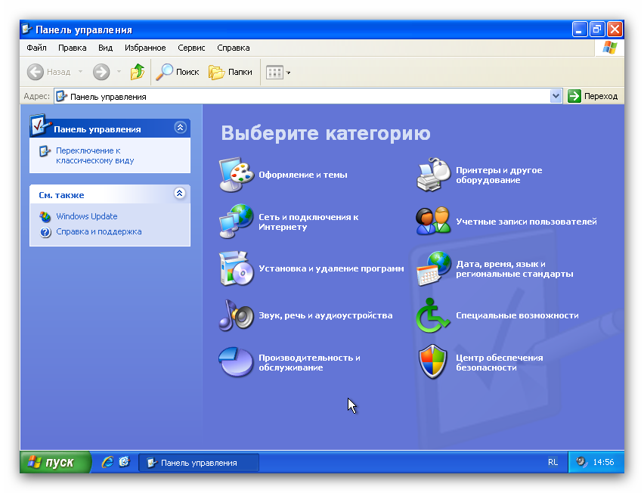
Task: Open the Сервис menu
Action: click(191, 48)
